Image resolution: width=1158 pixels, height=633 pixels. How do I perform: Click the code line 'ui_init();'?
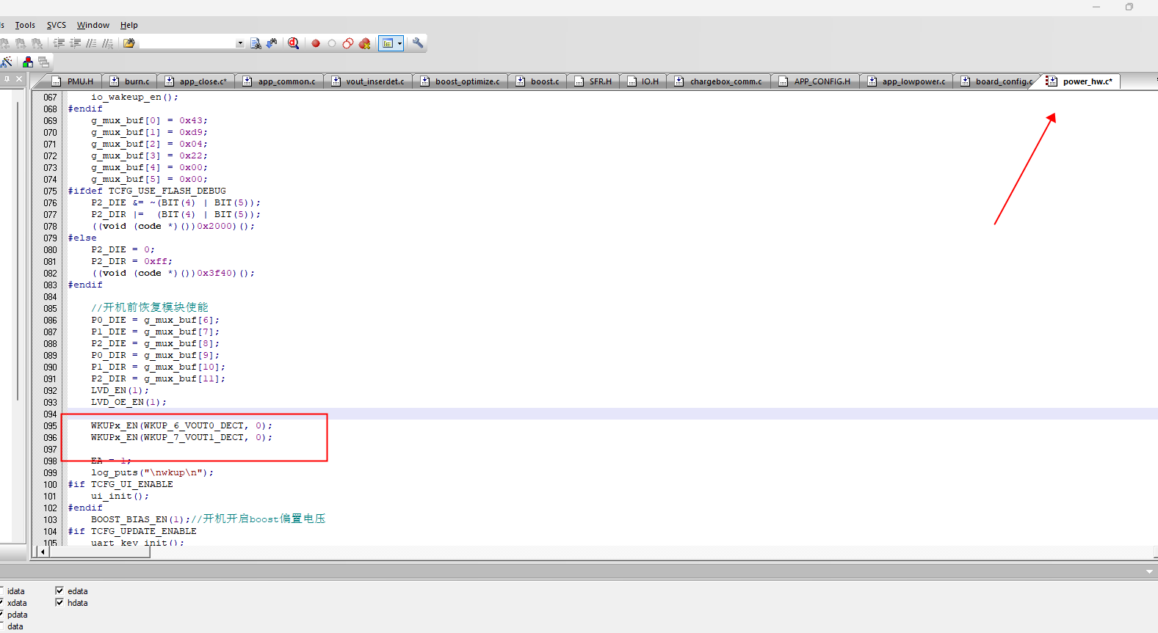(120, 496)
